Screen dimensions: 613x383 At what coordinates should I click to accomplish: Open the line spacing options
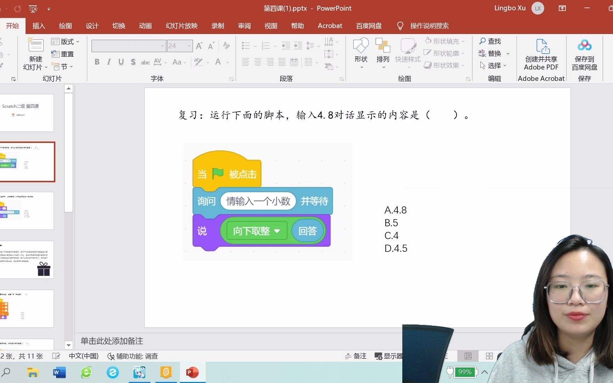point(313,46)
